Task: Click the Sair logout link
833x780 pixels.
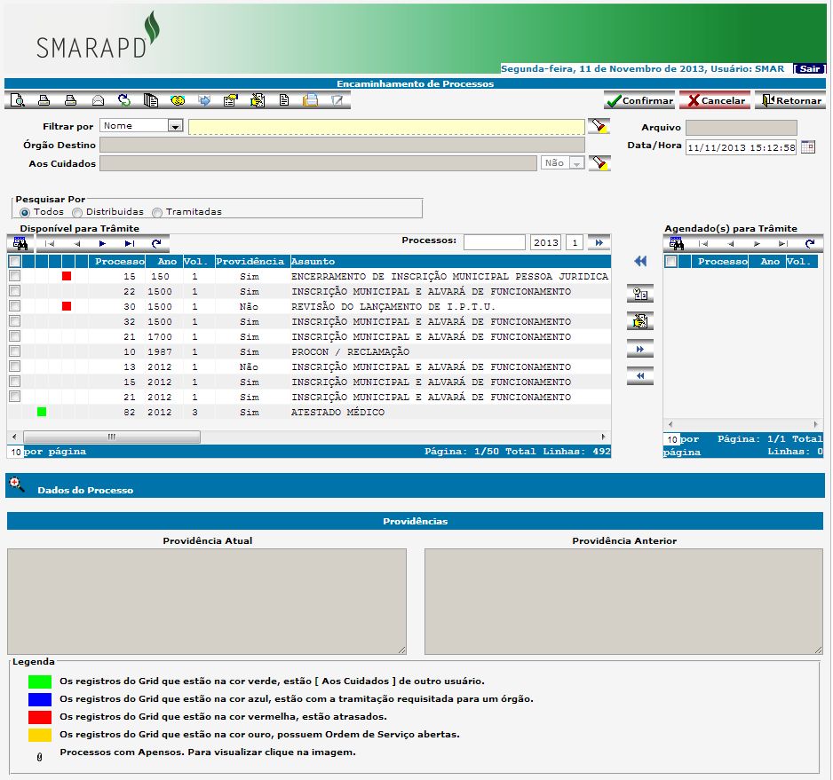Action: tap(809, 69)
